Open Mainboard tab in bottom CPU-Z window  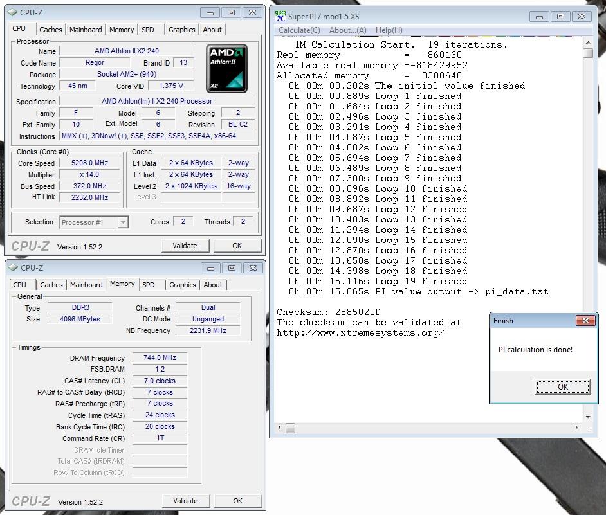coord(86,285)
